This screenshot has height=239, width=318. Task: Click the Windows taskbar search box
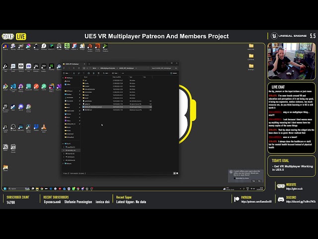19,189
